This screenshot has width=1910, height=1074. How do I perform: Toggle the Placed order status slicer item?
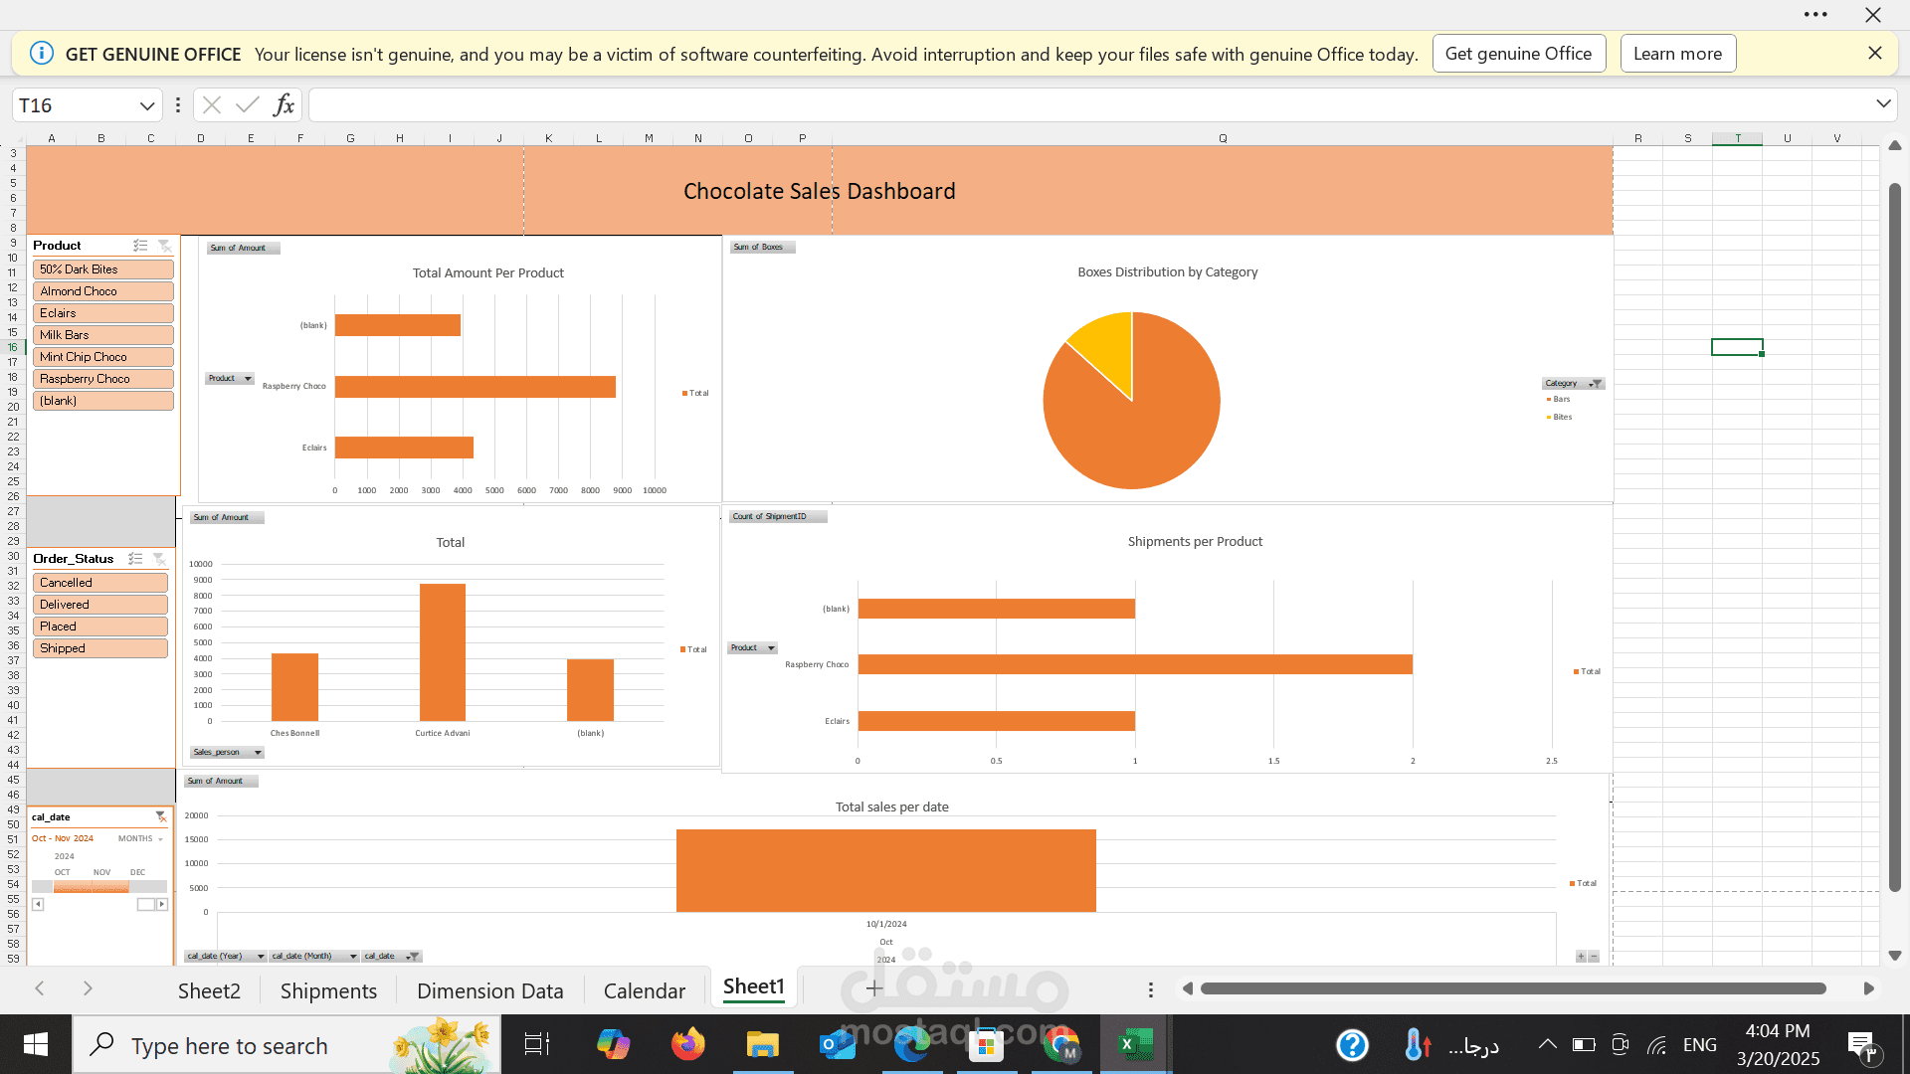tap(100, 626)
